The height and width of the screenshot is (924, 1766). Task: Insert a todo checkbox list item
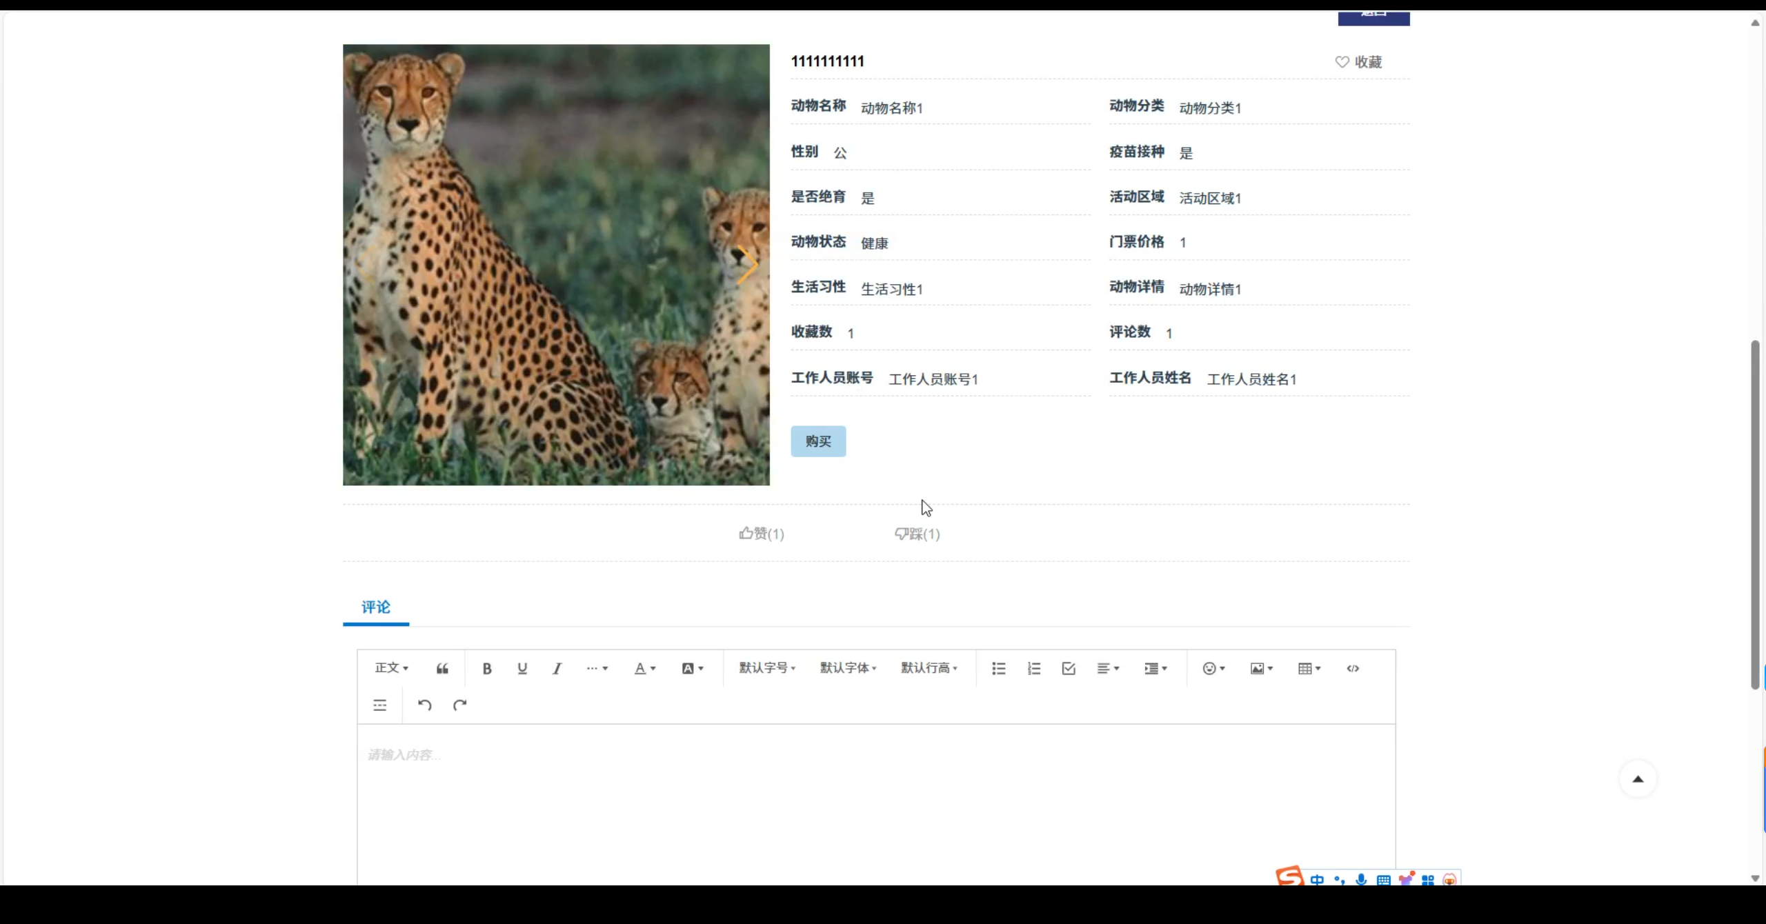coord(1069,668)
